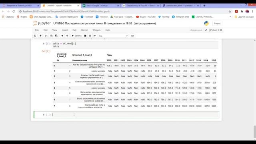This screenshot has height=144, width=256.
Task: Open the Telegram Web bookmark
Action: point(180,17)
